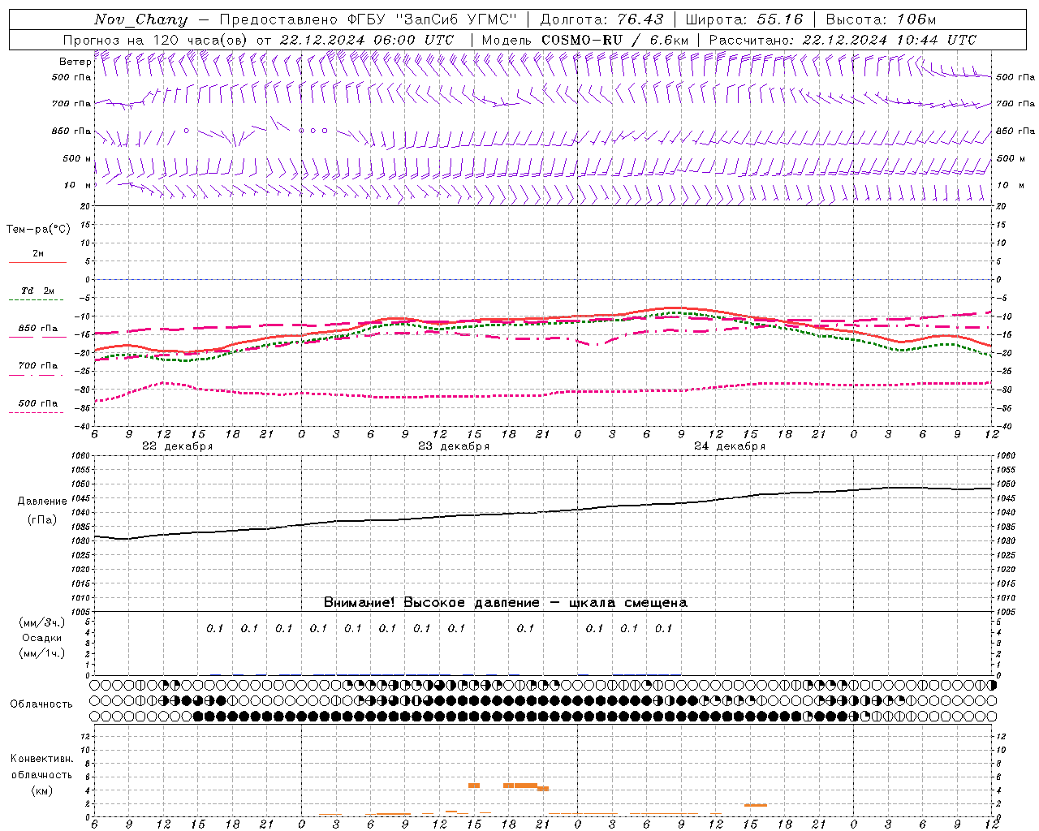Click the Прогноз на 120 часа(ов) text
1039x831 pixels.
click(156, 40)
